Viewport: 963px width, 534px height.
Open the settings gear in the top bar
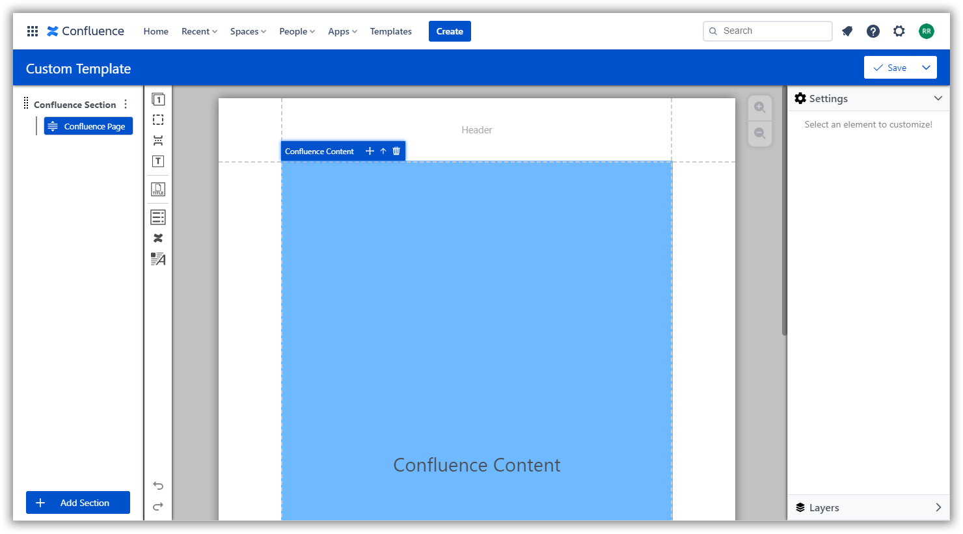tap(899, 31)
